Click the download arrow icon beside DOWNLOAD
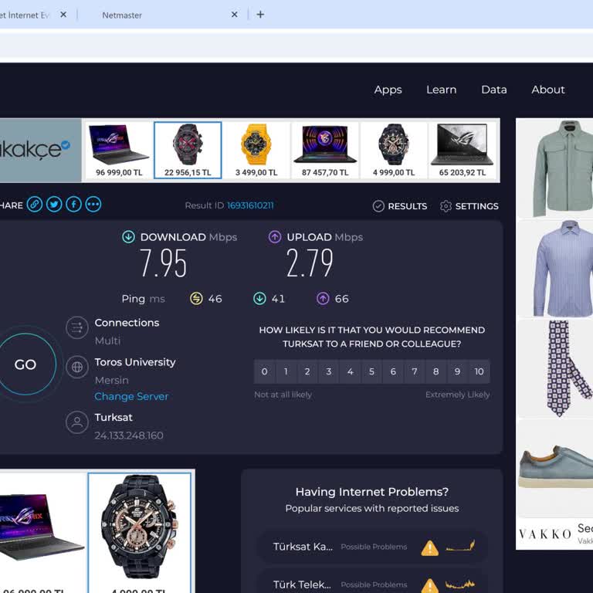This screenshot has width=593, height=593. pos(129,237)
